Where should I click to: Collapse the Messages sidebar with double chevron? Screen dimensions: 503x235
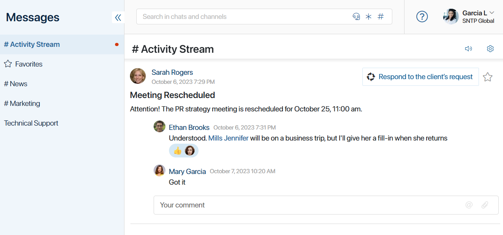118,17
